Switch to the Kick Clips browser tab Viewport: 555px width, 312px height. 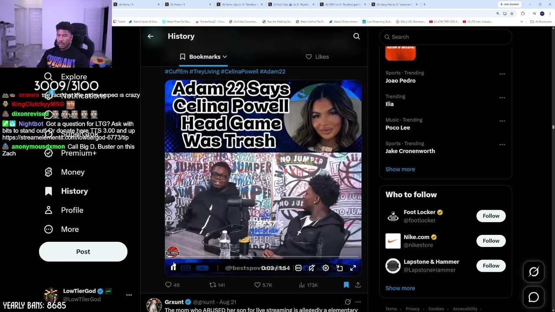click(x=291, y=4)
